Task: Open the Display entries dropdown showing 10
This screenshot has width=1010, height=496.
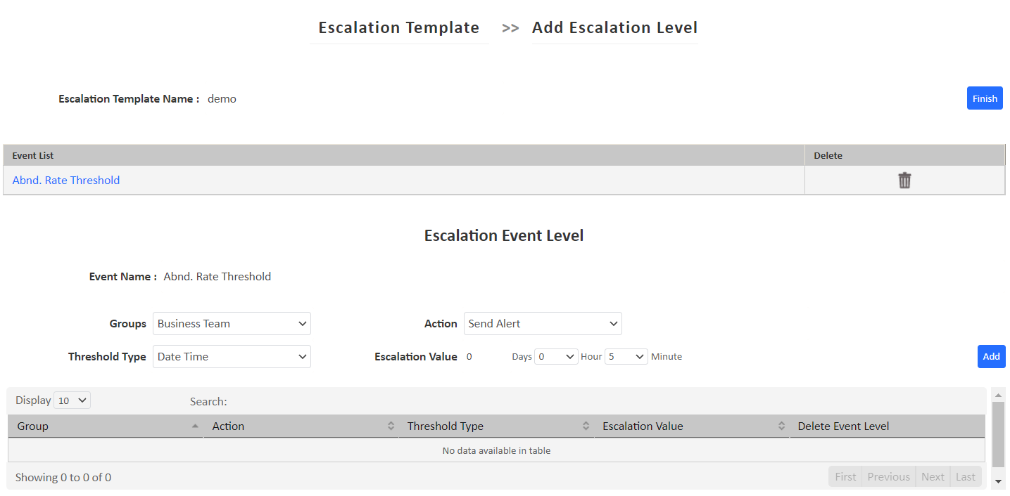Action: pyautogui.click(x=72, y=400)
